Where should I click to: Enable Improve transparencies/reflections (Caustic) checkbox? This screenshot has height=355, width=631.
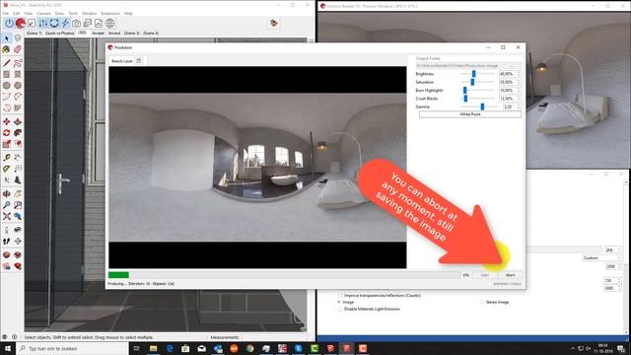(341, 296)
